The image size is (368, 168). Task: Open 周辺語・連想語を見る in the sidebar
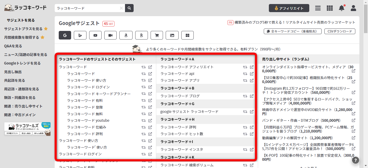pyautogui.click(x=22, y=89)
